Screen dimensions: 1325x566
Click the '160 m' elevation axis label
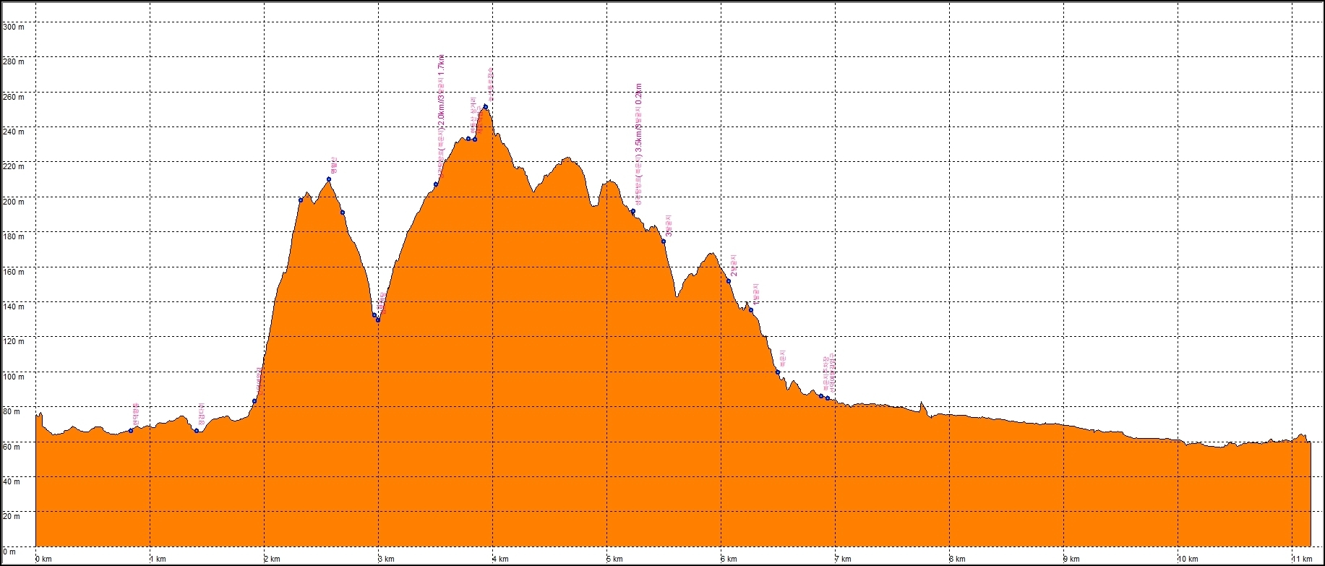pyautogui.click(x=14, y=272)
